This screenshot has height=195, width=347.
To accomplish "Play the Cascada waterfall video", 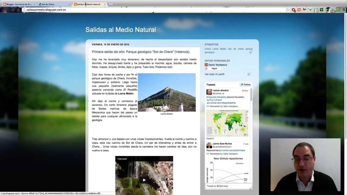I will 144,180.
